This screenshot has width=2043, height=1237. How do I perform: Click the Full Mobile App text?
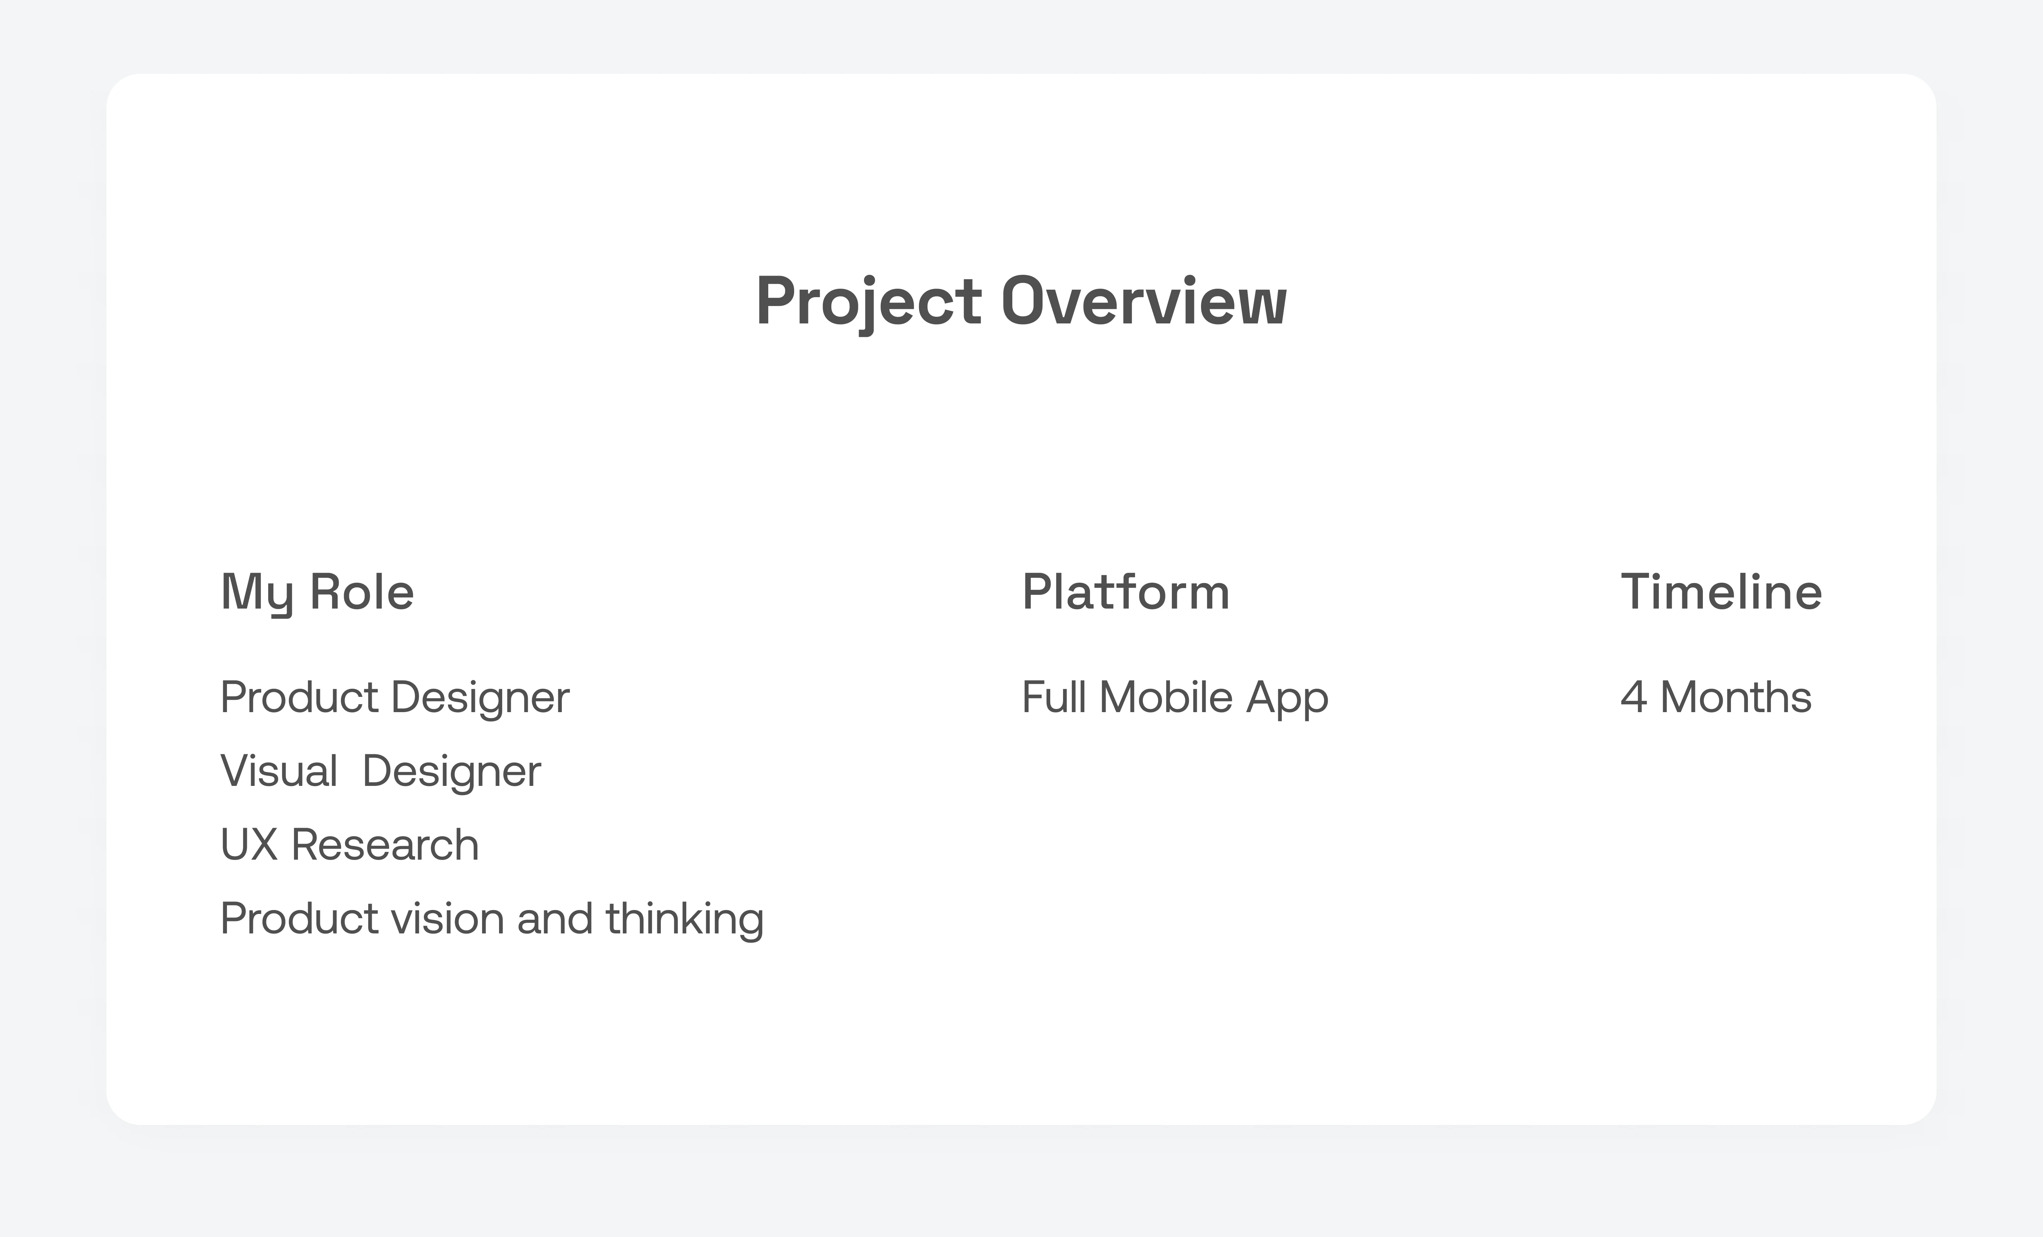point(1175,698)
